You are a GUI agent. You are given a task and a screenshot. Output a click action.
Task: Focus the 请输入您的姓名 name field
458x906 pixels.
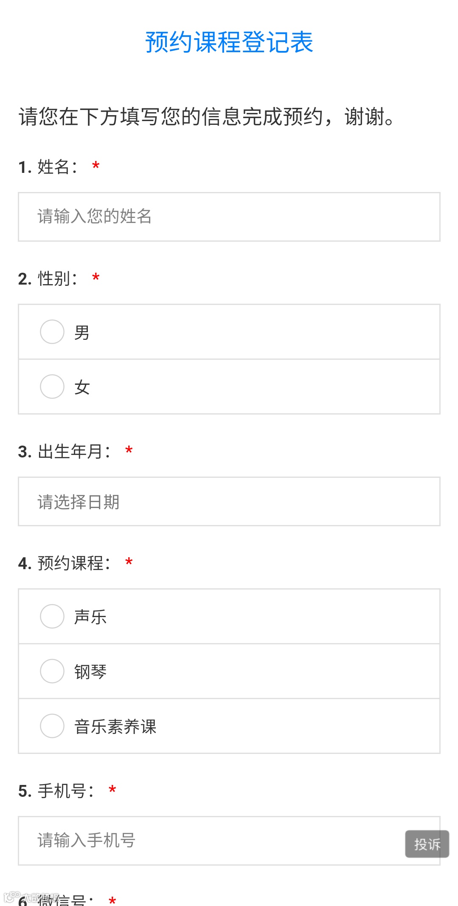point(229,217)
